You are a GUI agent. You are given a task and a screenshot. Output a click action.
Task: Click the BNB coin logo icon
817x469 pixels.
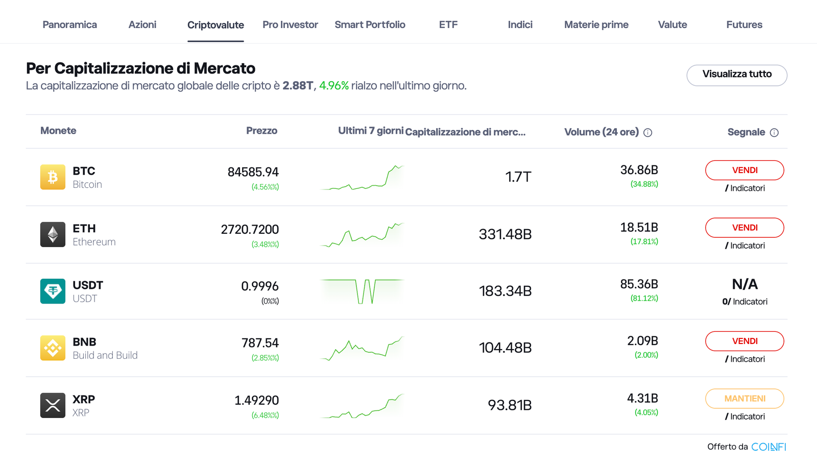(x=53, y=348)
